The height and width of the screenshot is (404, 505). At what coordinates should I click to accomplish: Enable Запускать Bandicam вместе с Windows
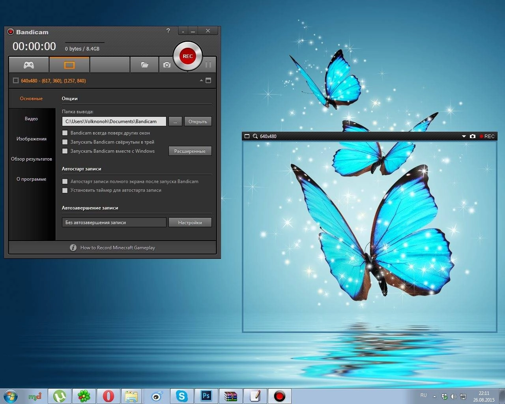click(65, 151)
